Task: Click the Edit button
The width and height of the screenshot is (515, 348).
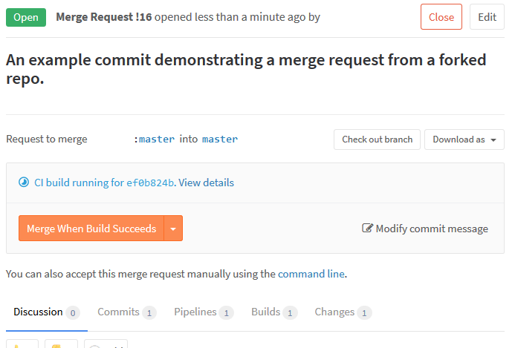Action: 487,17
